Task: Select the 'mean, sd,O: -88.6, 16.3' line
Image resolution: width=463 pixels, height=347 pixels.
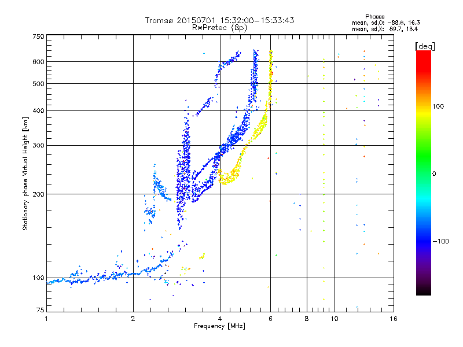Action: [385, 23]
